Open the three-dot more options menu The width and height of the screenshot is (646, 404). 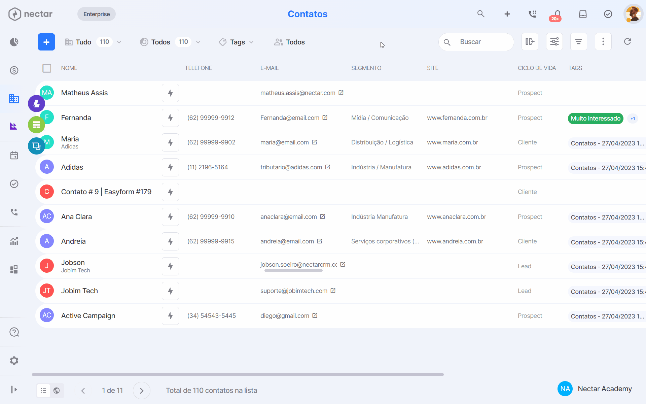[x=603, y=42]
